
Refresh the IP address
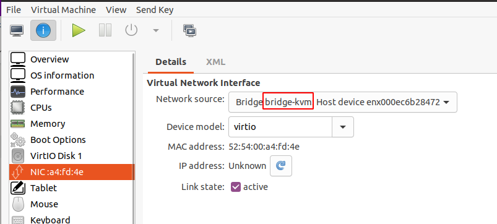point(281,166)
